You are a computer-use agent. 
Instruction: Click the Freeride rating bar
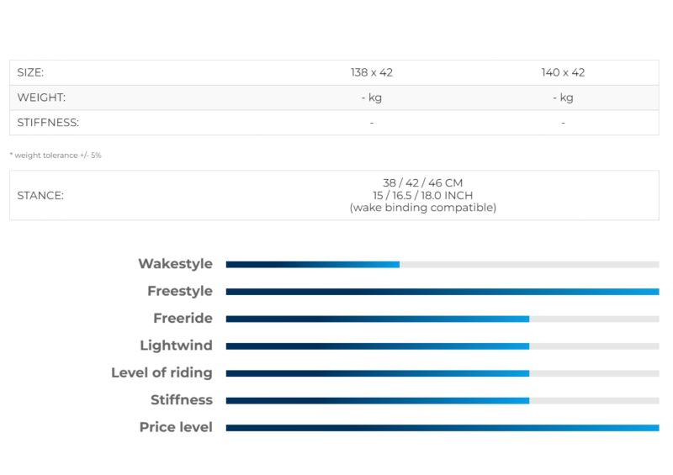442,319
